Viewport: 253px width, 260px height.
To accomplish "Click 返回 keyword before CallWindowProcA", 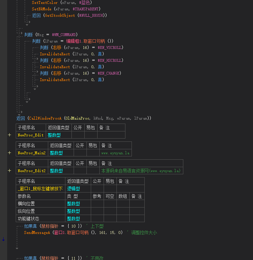I will [x=21, y=118].
